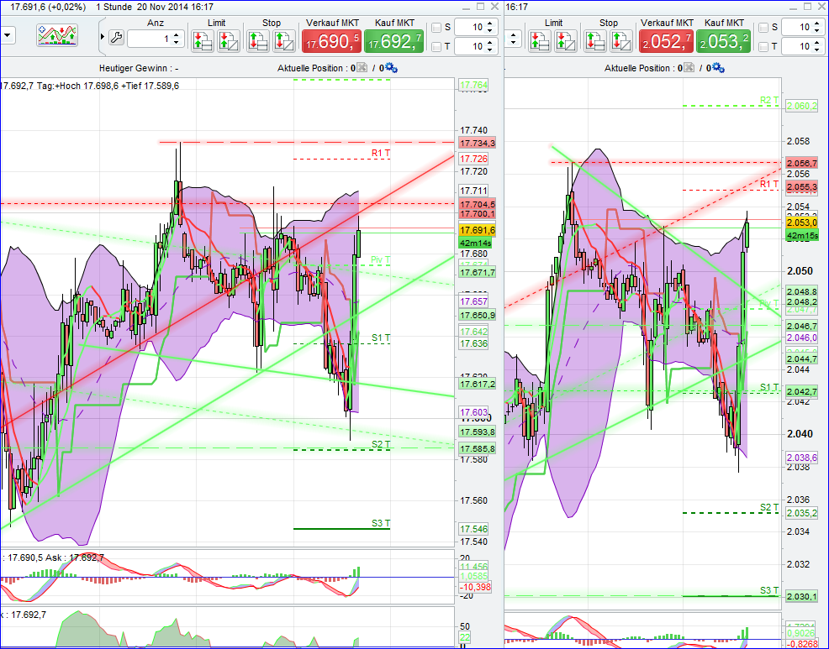Viewport: 829px width, 649px height.
Task: Click the green Kauf MKT button showing 2.053,2
Action: [723, 39]
